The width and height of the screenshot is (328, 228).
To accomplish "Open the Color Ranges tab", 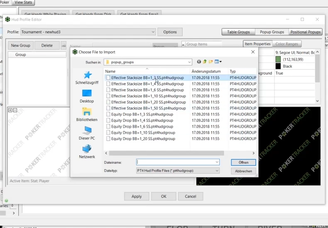I will point(286,44).
